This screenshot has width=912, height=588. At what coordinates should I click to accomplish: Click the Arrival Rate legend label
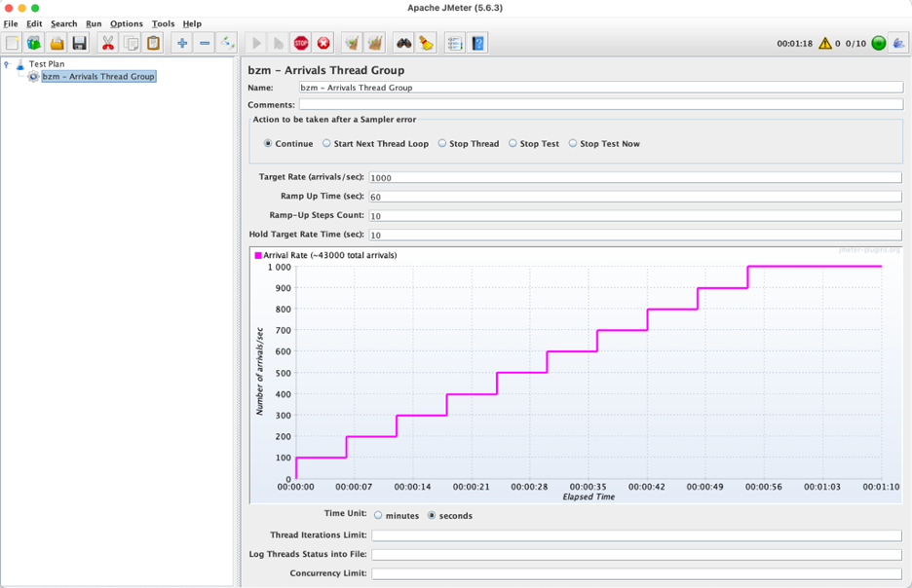click(x=329, y=255)
